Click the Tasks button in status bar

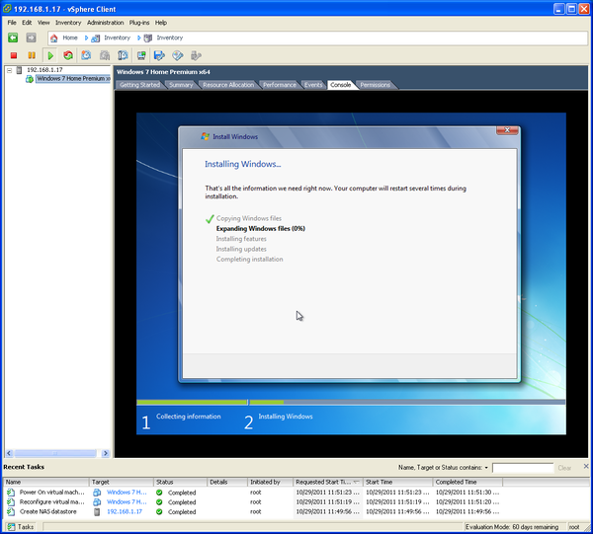23,527
